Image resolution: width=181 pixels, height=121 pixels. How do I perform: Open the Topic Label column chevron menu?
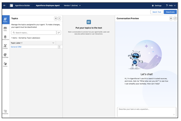click(53, 43)
